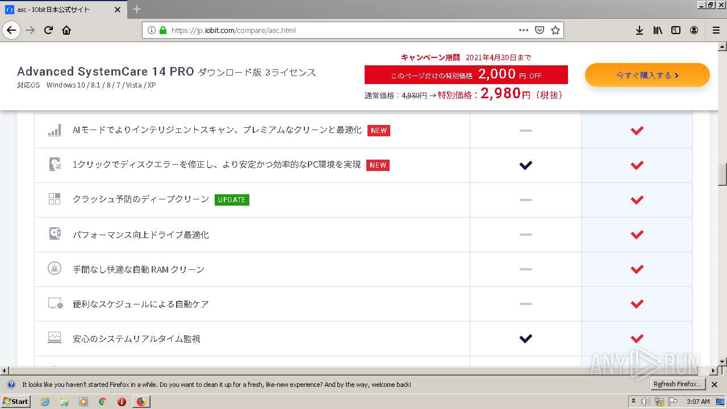The width and height of the screenshot is (727, 409).
Task: Open Windows Explorer folder taskbar icon
Action: [x=64, y=402]
